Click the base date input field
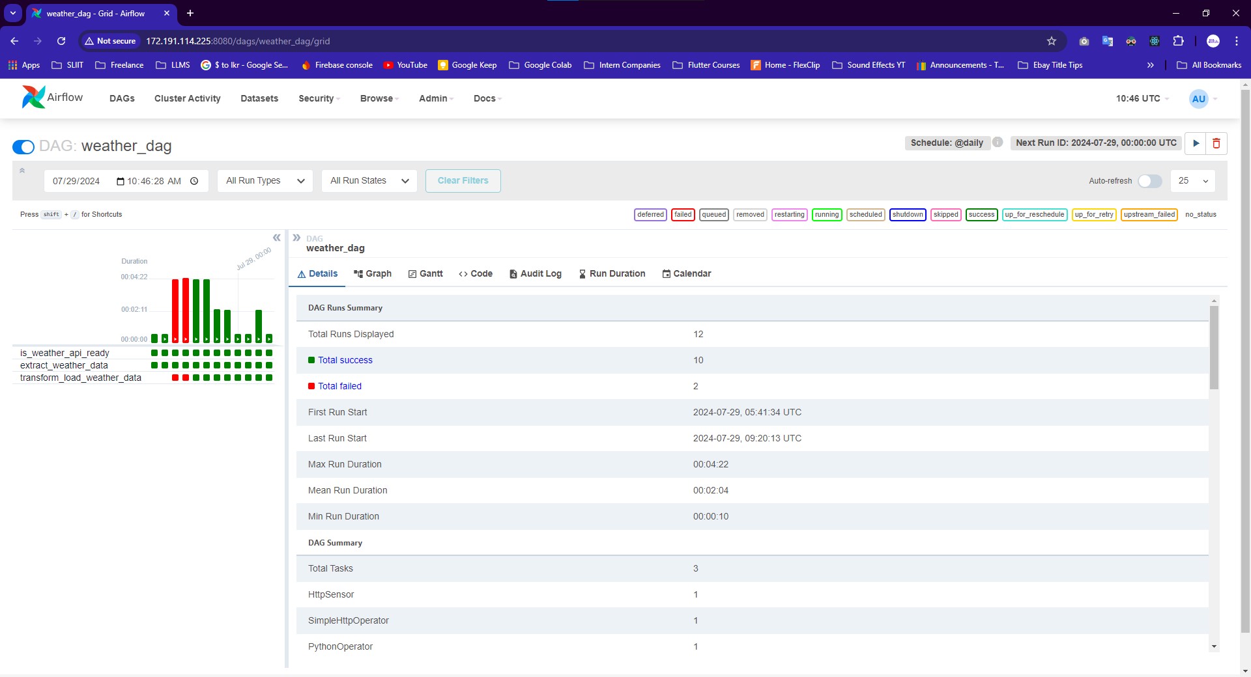Image resolution: width=1251 pixels, height=677 pixels. pos(126,181)
